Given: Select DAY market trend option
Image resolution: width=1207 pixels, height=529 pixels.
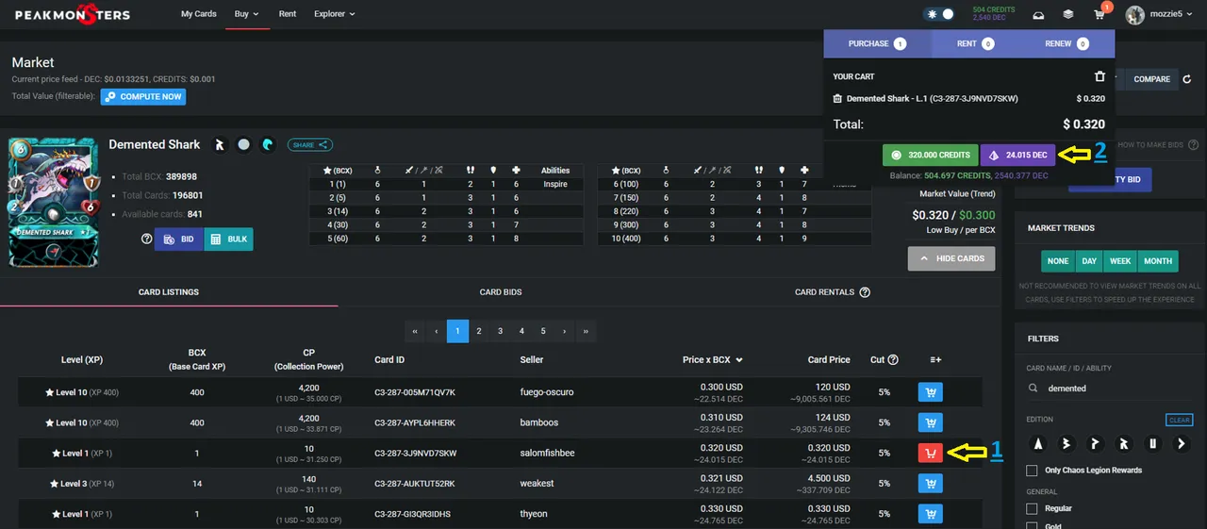Looking at the screenshot, I should tap(1089, 261).
